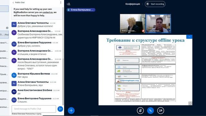This screenshot has width=206, height=116.
Task: Click 'Елена Валерьевна, звук' message
Action: click(x=30, y=85)
